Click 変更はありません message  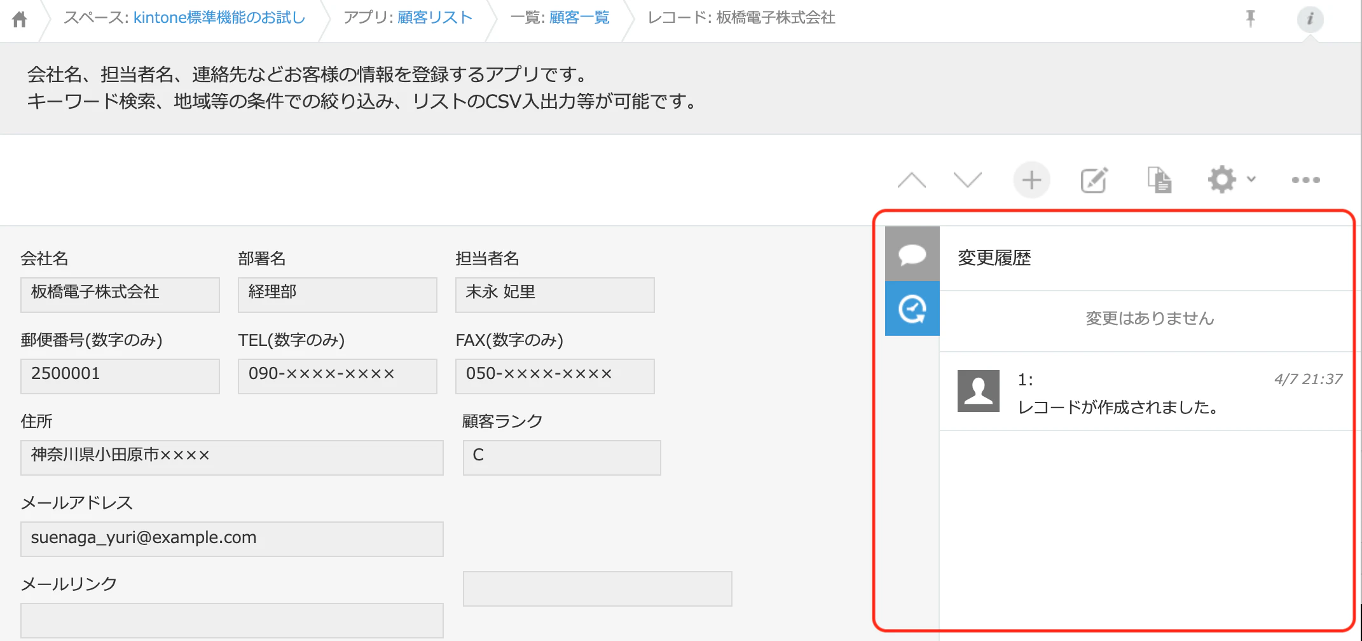tap(1150, 318)
